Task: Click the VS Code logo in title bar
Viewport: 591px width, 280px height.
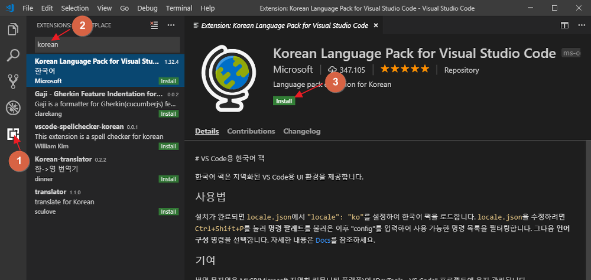Action: 10,8
